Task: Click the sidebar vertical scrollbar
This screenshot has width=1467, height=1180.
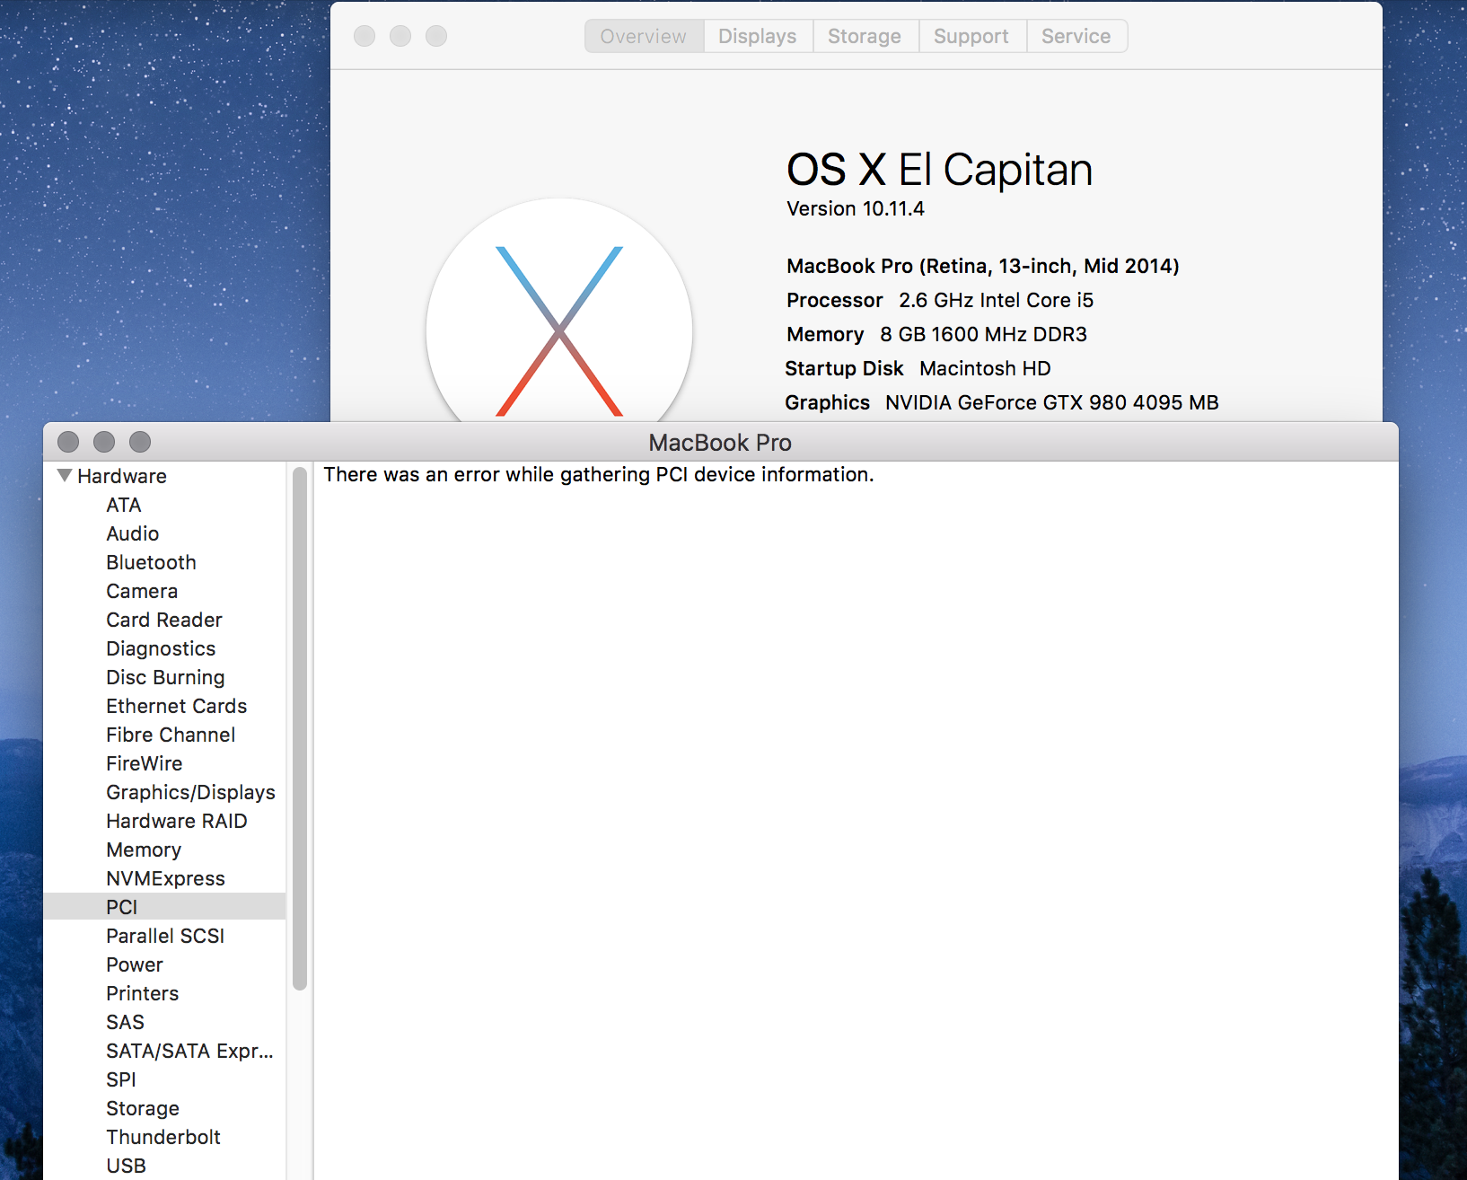Action: [300, 728]
